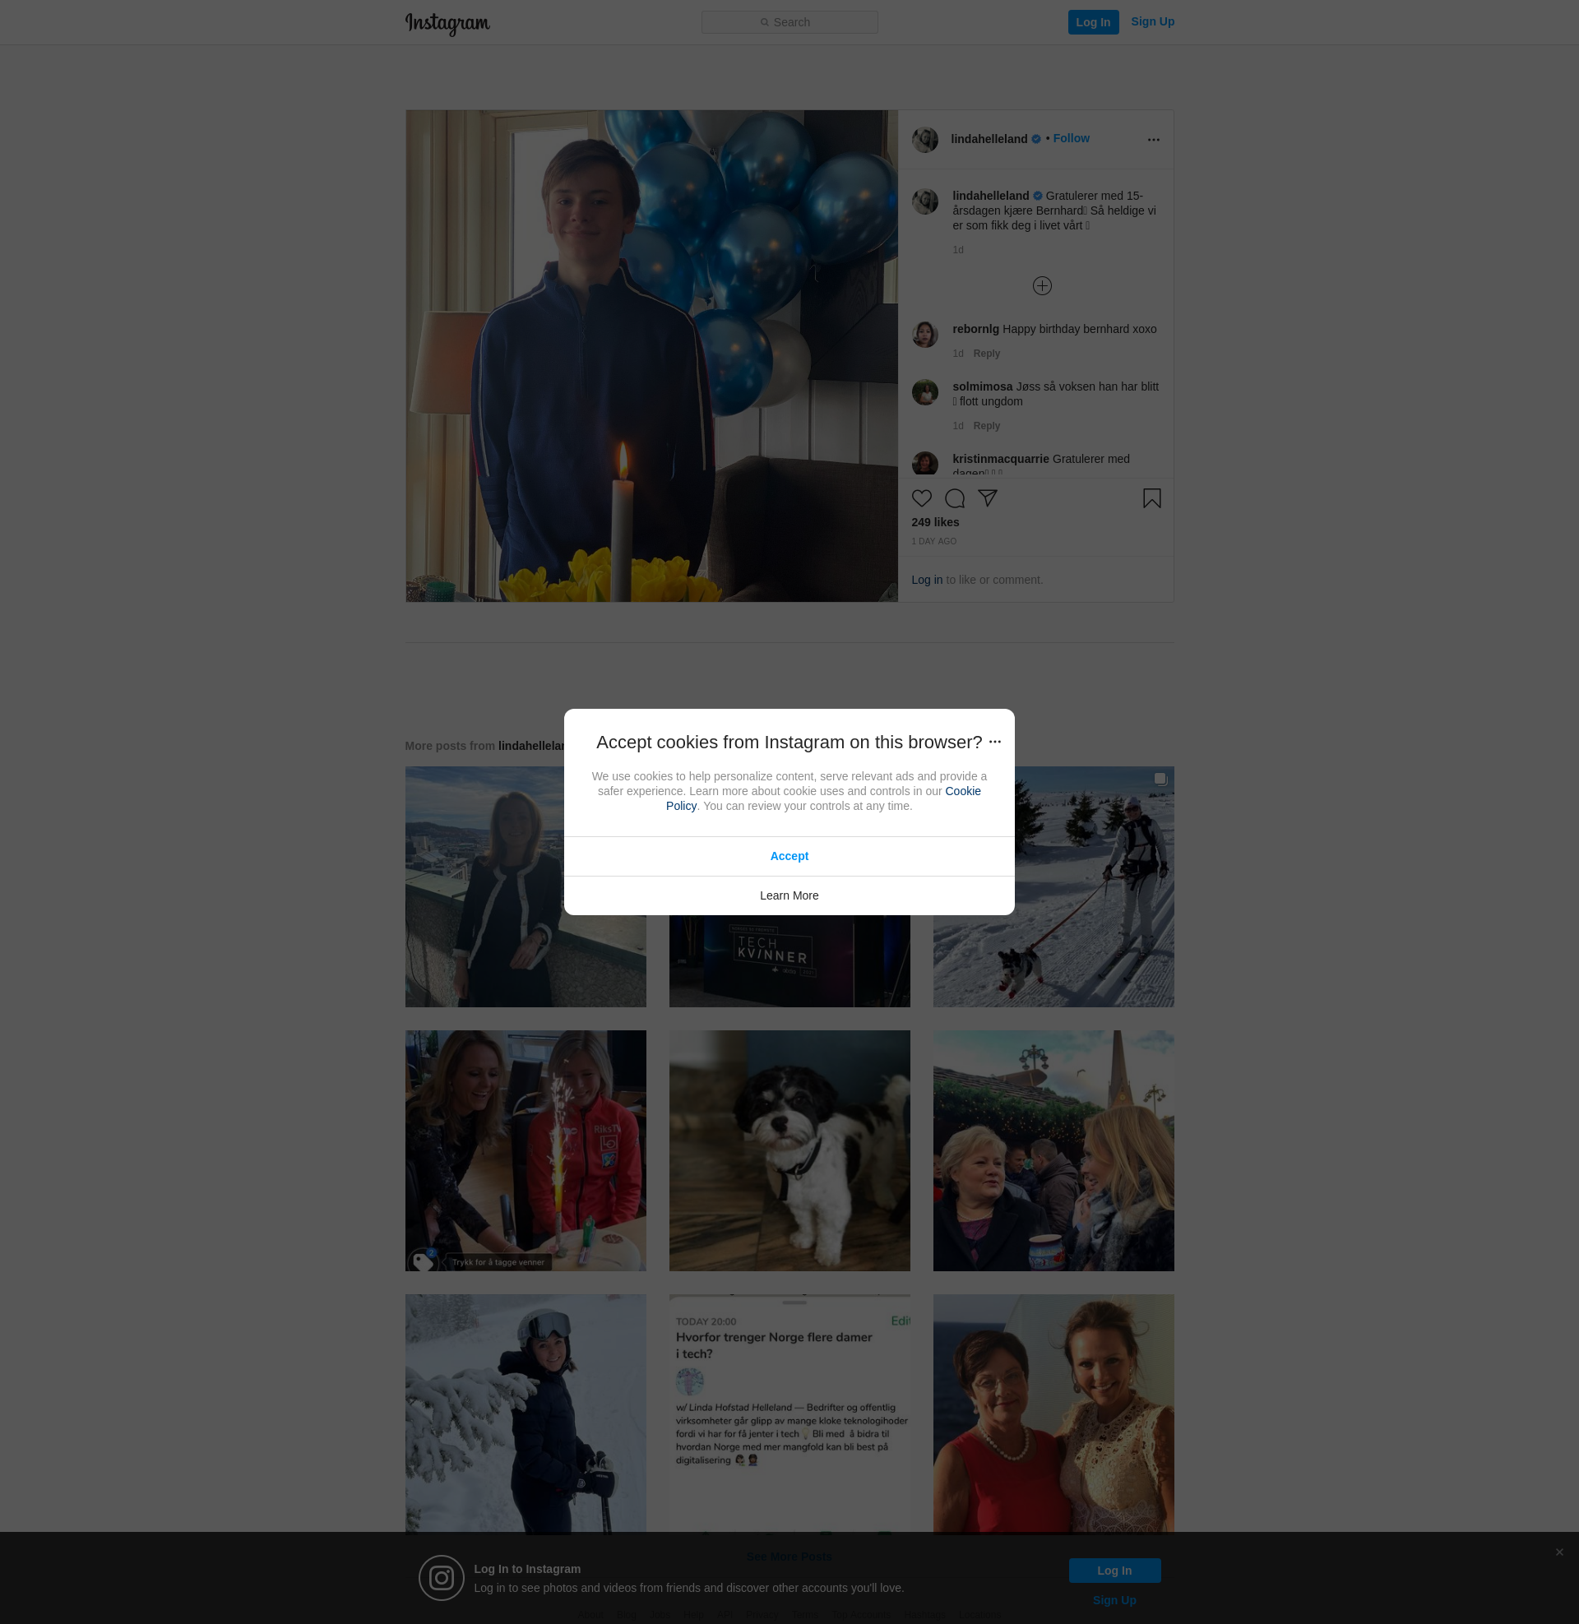This screenshot has width=1579, height=1624.
Task: Open the post's three-dot options menu
Action: 1153,140
